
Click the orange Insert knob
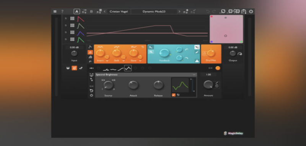(100, 53)
